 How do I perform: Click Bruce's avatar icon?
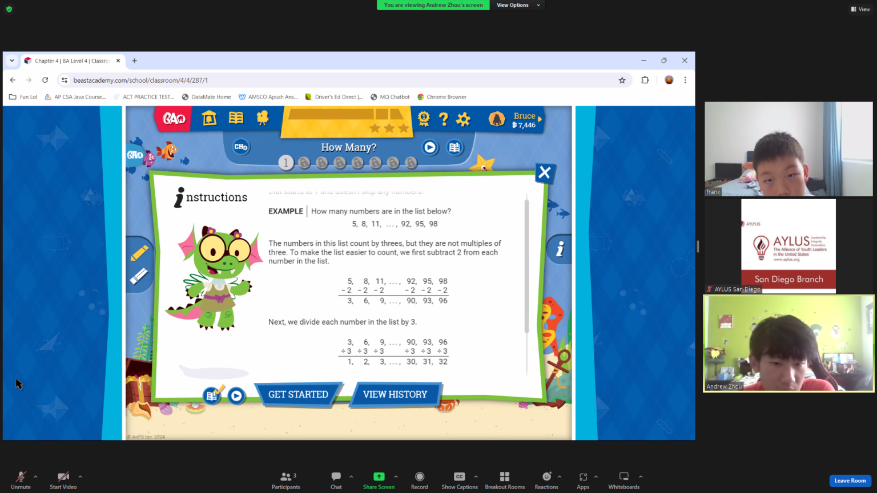[497, 119]
